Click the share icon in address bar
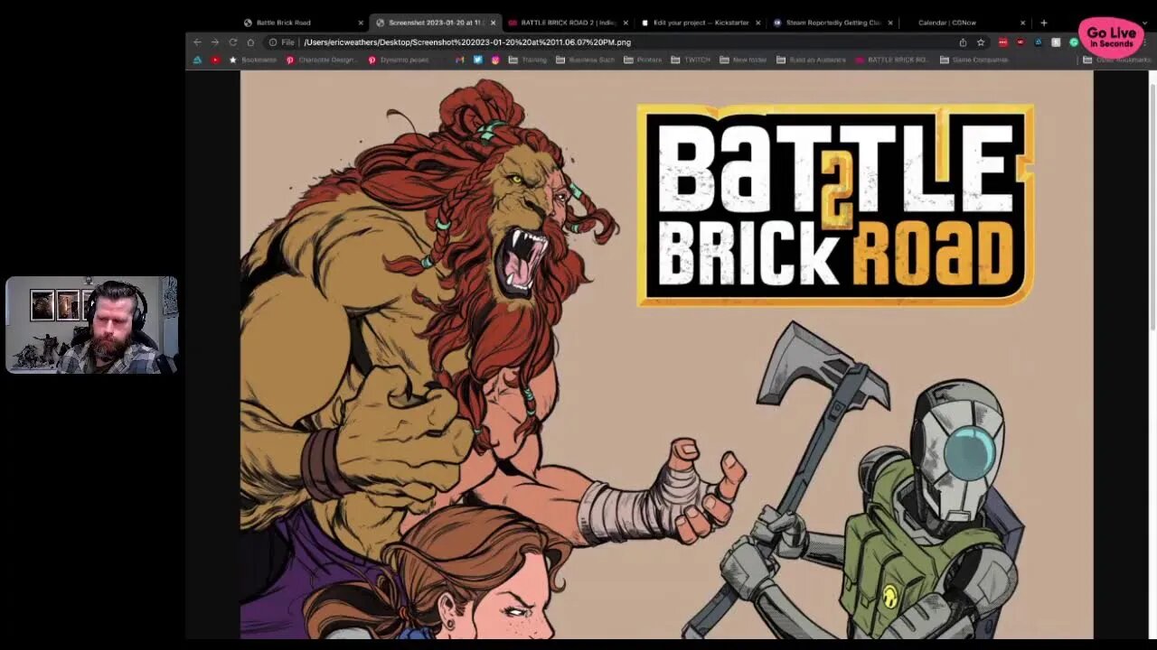The image size is (1157, 650). [x=963, y=42]
